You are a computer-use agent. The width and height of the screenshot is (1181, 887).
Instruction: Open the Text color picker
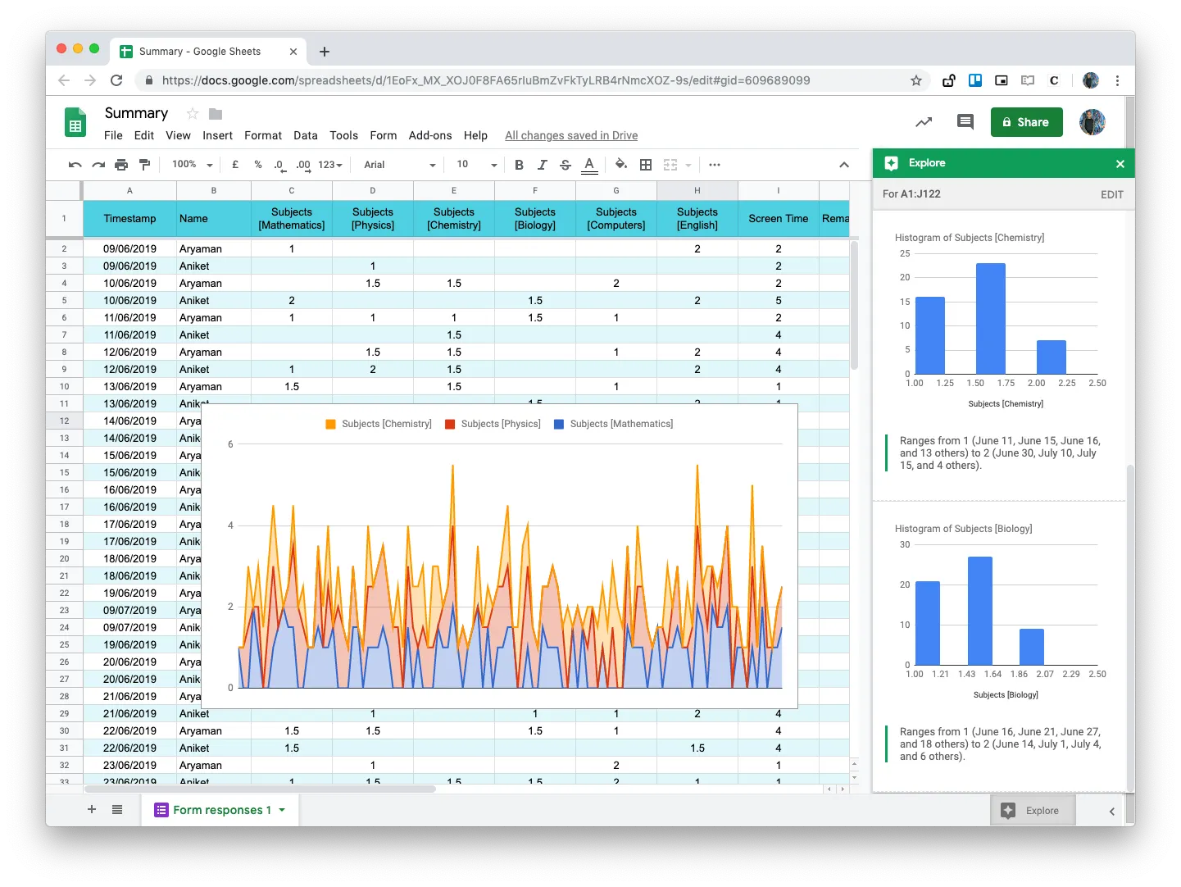point(589,165)
